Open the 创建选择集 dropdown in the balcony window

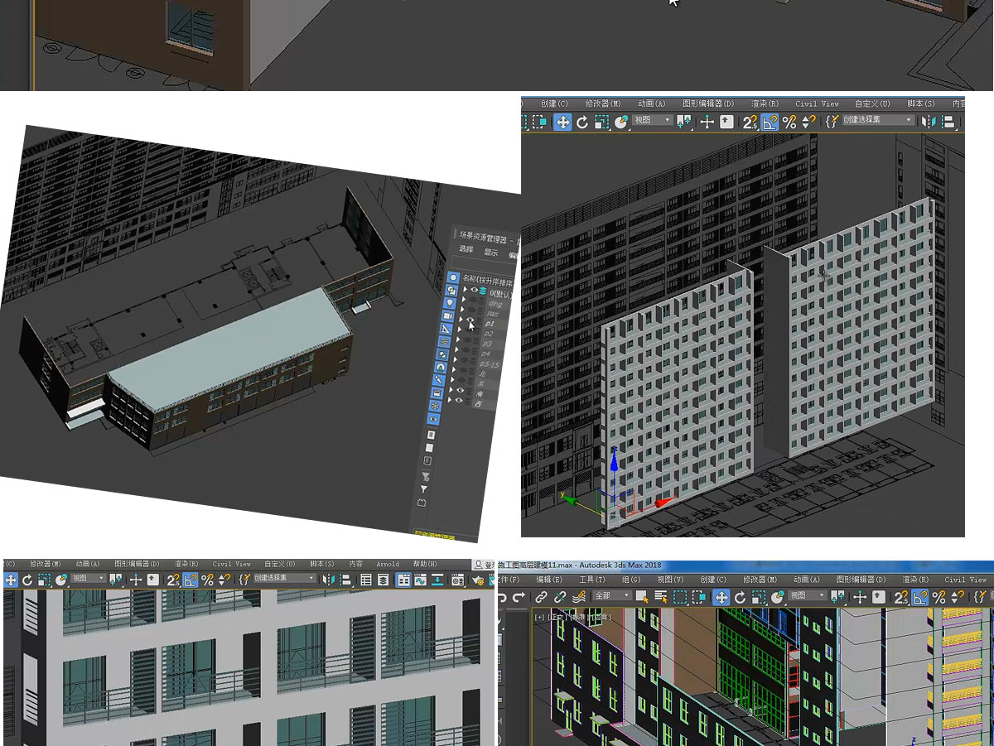pos(284,579)
